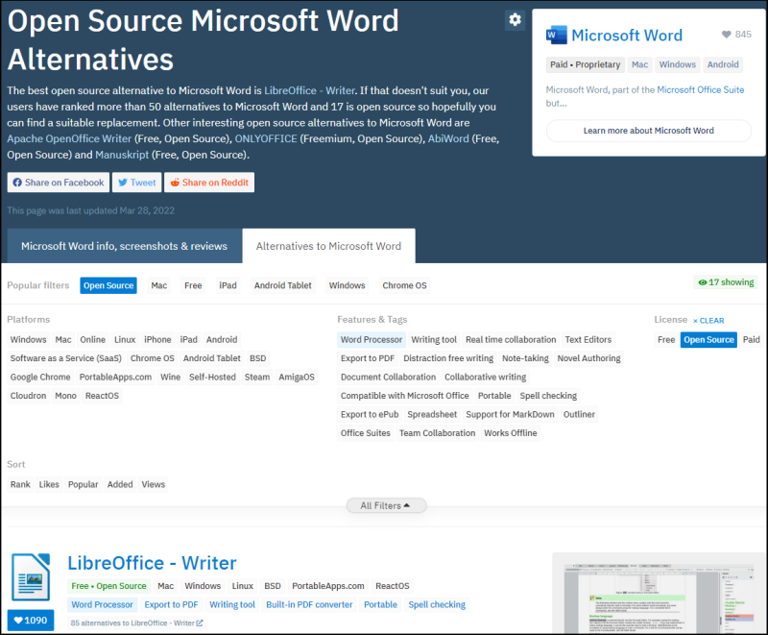Filter by Software as a Service (SaaS)
The width and height of the screenshot is (768, 635).
(x=66, y=358)
